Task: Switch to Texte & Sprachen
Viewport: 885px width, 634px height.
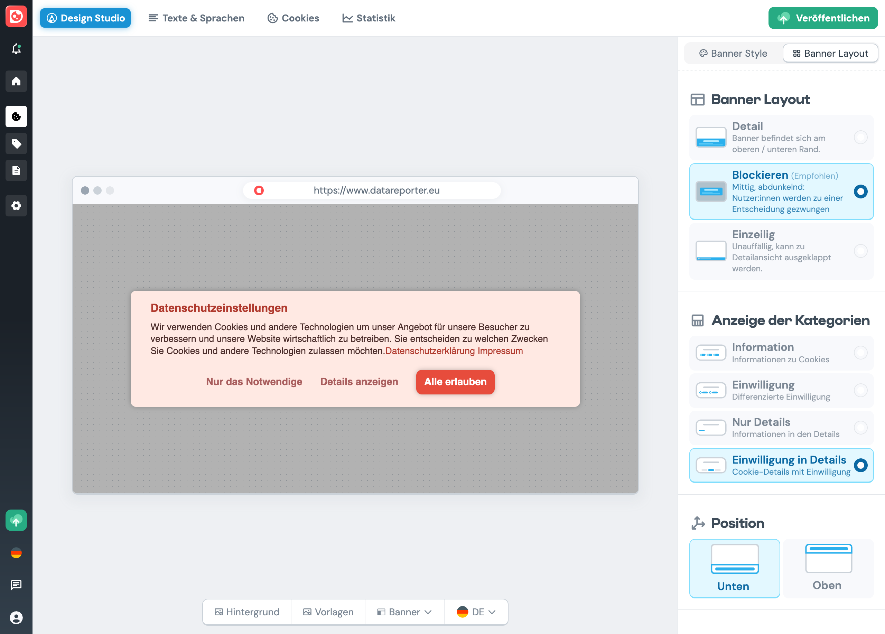Action: tap(196, 18)
